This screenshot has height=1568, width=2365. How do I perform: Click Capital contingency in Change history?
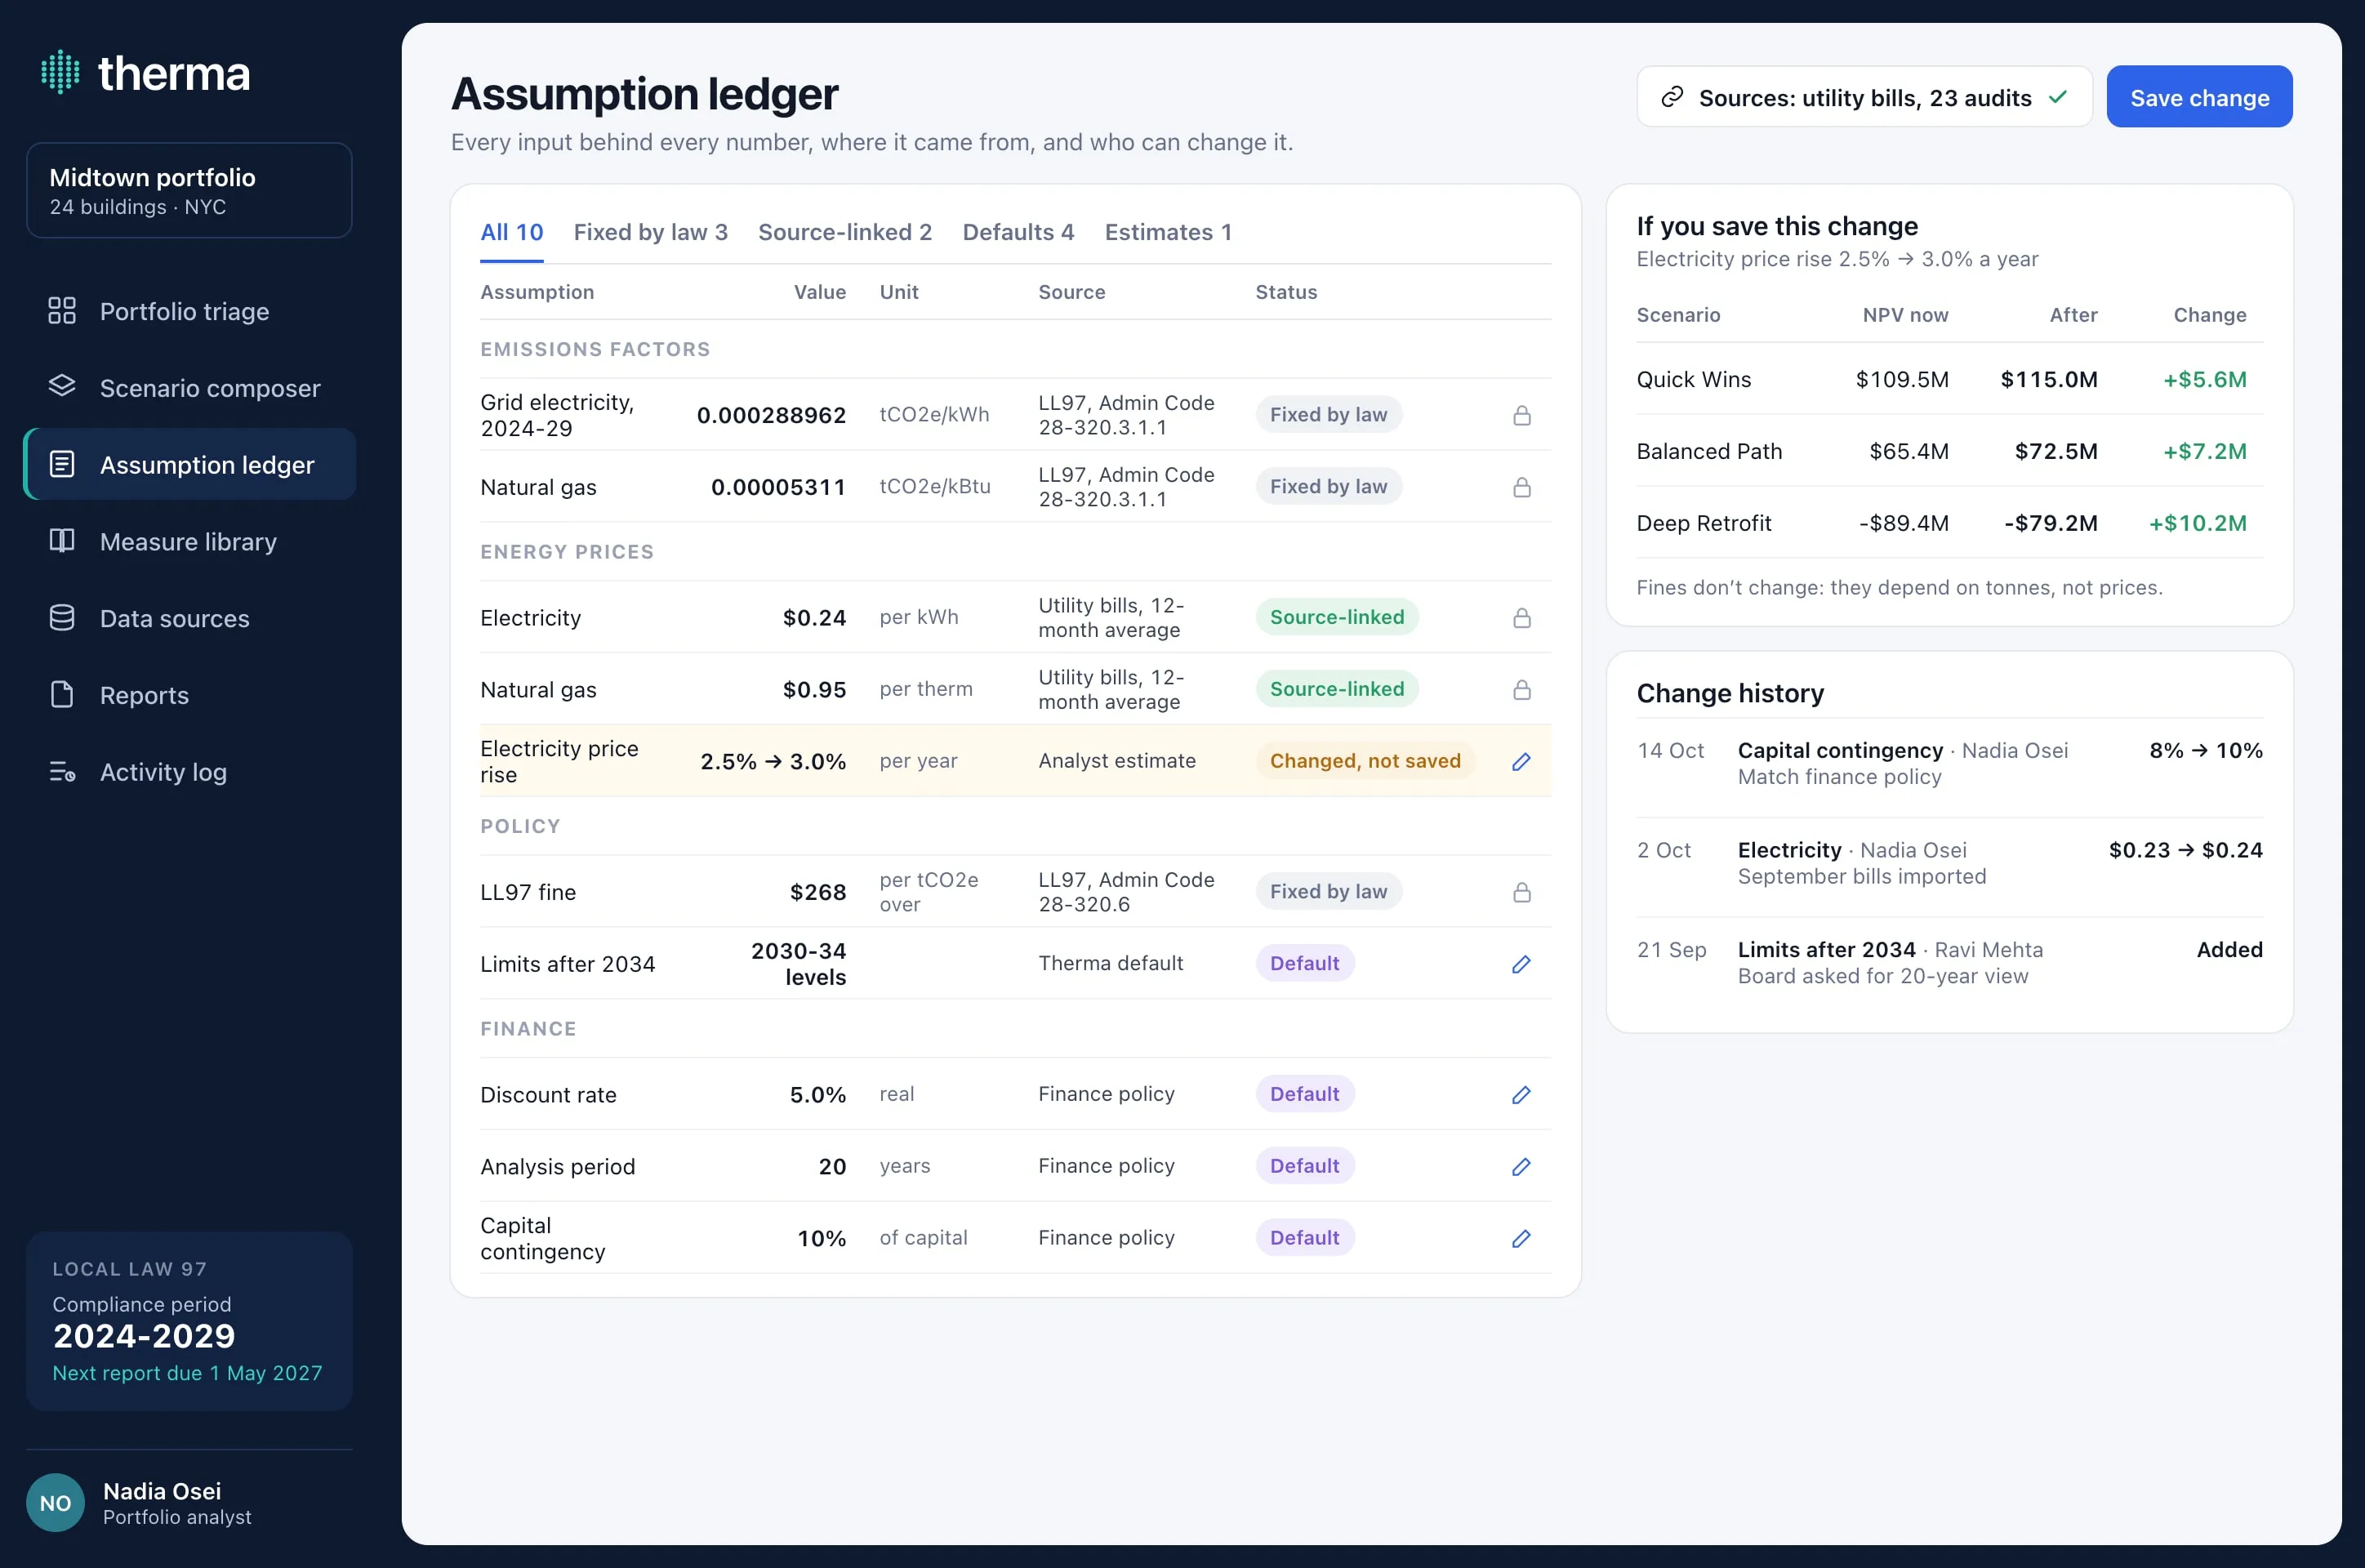pyautogui.click(x=1839, y=750)
